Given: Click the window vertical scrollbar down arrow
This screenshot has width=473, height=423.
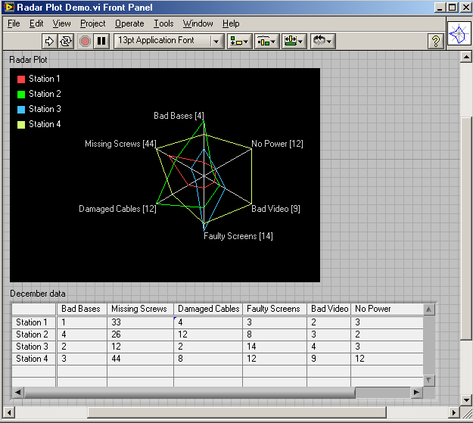Looking at the screenshot, I should tap(466, 400).
